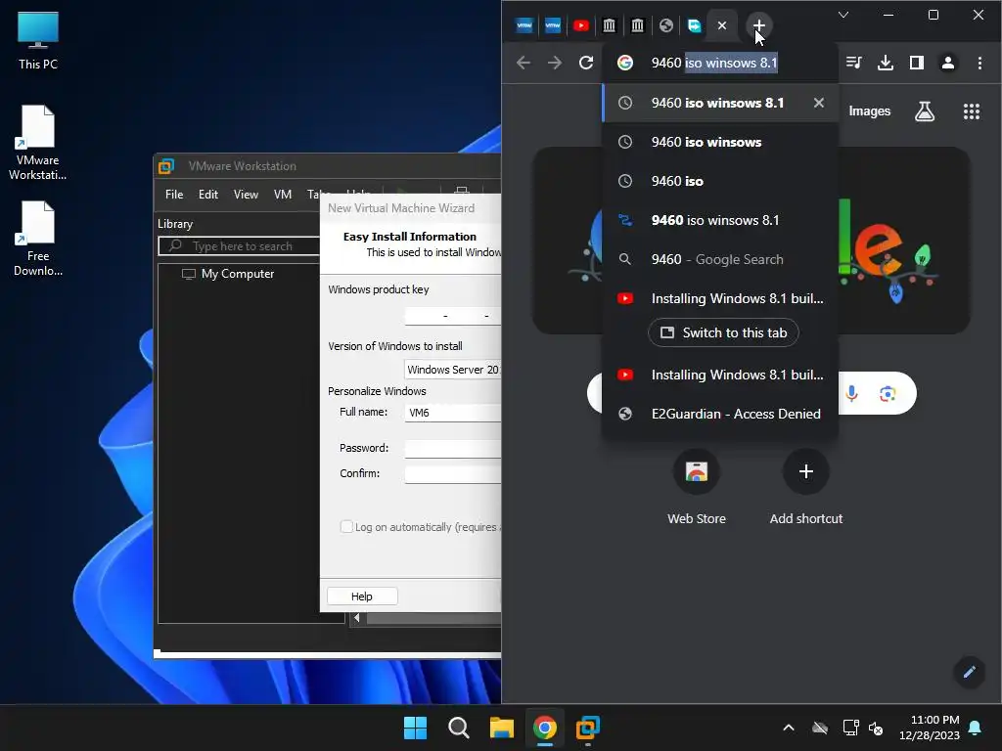
Task: Click VMware library search field
Action: click(239, 246)
